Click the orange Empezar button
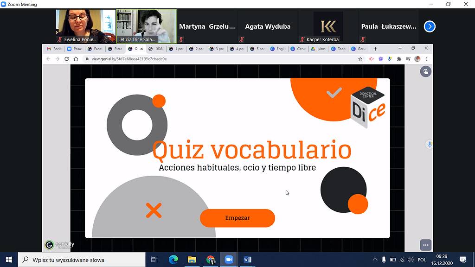The width and height of the screenshot is (475, 267). coord(237,218)
